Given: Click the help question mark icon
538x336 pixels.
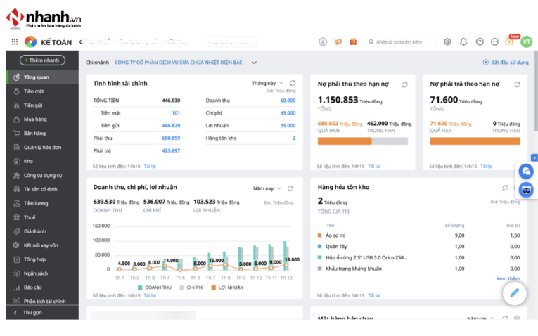Looking at the screenshot, I should click(480, 42).
